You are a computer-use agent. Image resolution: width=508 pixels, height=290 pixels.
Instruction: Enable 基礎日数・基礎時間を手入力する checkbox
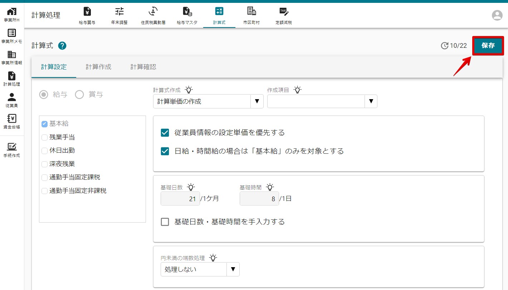165,222
